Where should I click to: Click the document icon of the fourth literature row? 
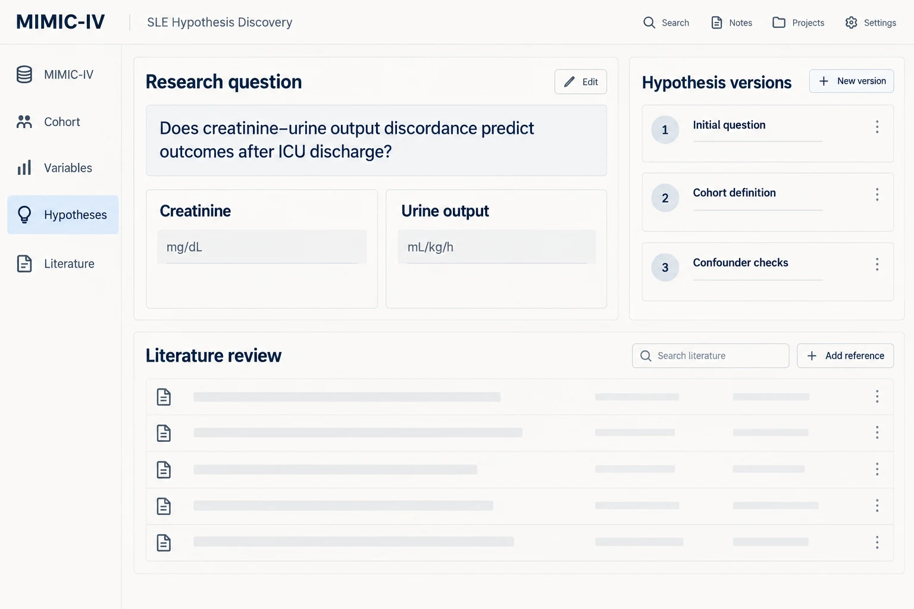coord(164,506)
